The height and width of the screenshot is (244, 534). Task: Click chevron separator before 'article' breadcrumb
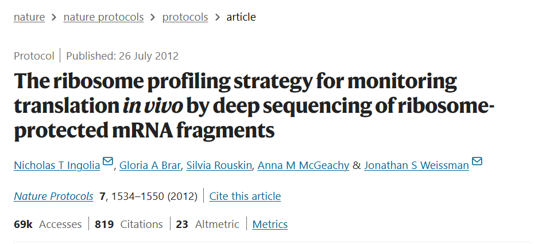[217, 17]
